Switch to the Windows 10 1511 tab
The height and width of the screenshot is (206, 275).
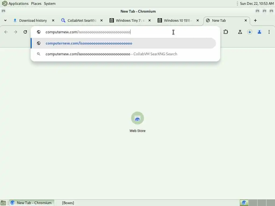click(x=175, y=20)
